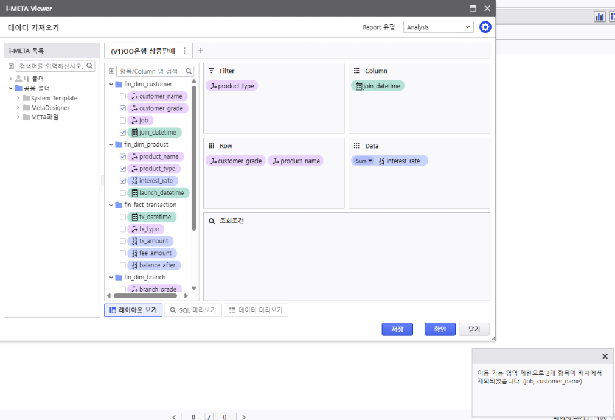Select the tx_datetime field in the tree
The width and height of the screenshot is (615, 420).
click(152, 217)
